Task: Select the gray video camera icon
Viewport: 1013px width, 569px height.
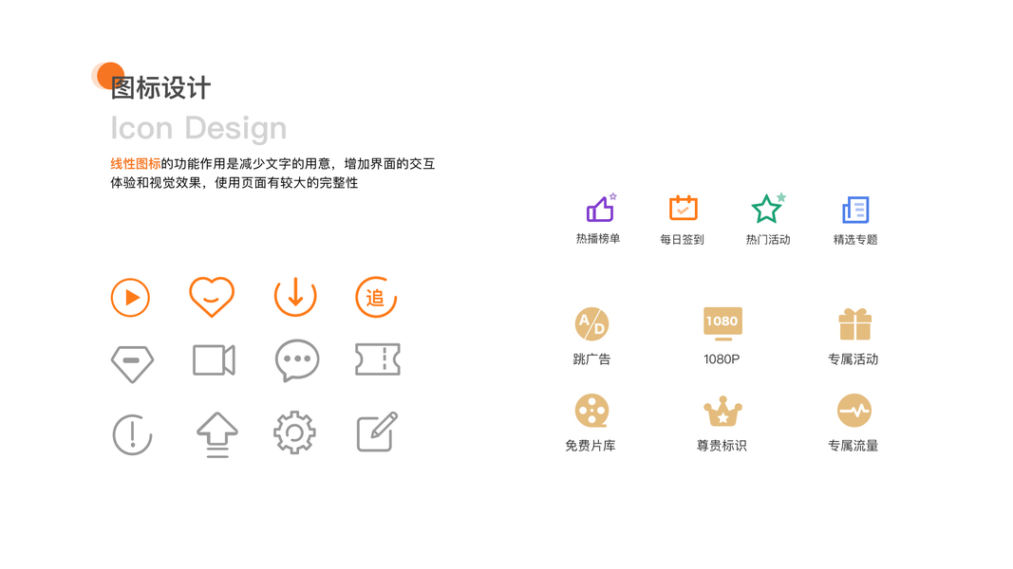Action: [214, 360]
